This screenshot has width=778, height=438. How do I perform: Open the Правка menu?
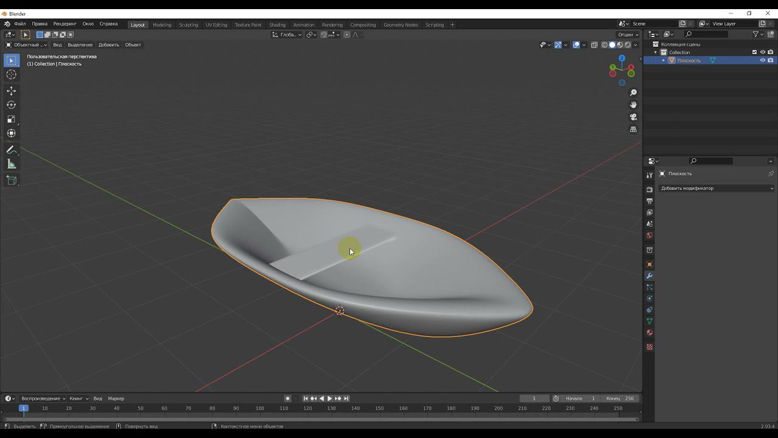click(40, 24)
